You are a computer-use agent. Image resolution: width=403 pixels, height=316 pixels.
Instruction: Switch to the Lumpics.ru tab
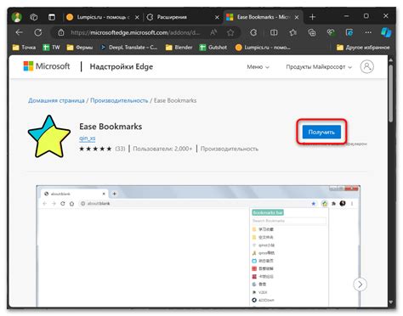[99, 17]
